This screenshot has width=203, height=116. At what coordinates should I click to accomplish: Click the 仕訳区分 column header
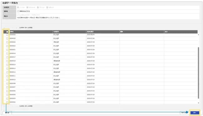(70, 32)
